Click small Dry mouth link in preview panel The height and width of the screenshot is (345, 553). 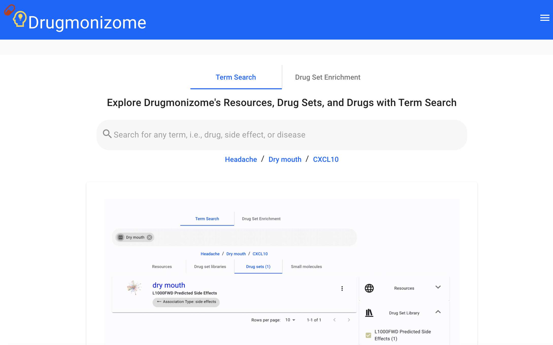236,254
